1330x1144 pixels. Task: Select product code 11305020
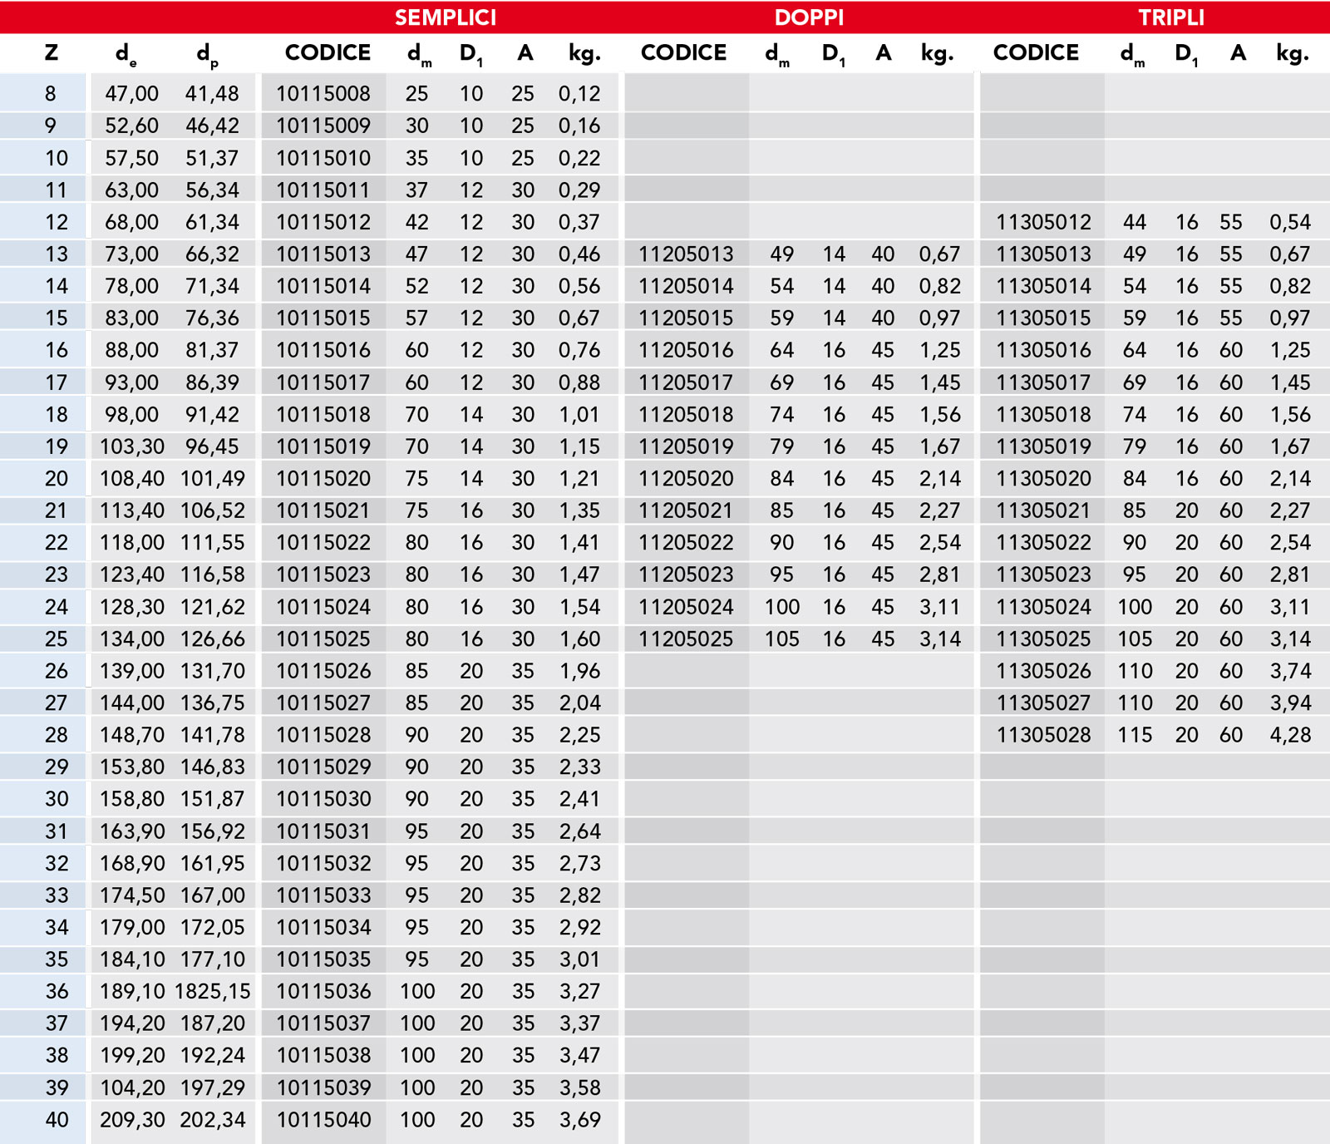1043,479
